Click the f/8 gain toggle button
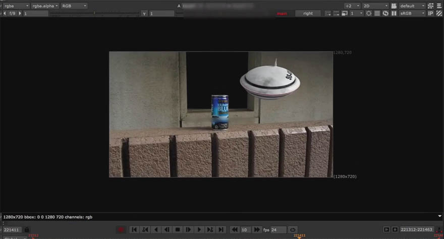 12,13
